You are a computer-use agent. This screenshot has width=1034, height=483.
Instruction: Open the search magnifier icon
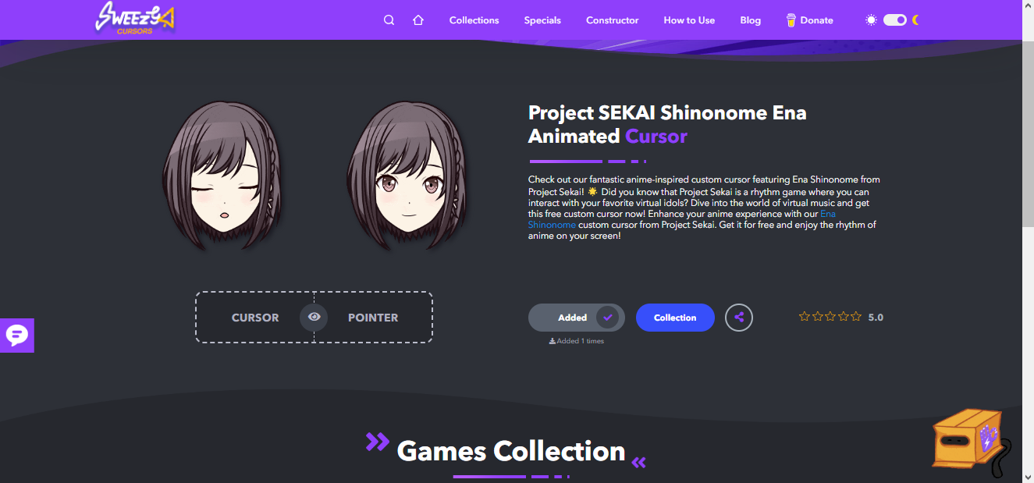389,20
